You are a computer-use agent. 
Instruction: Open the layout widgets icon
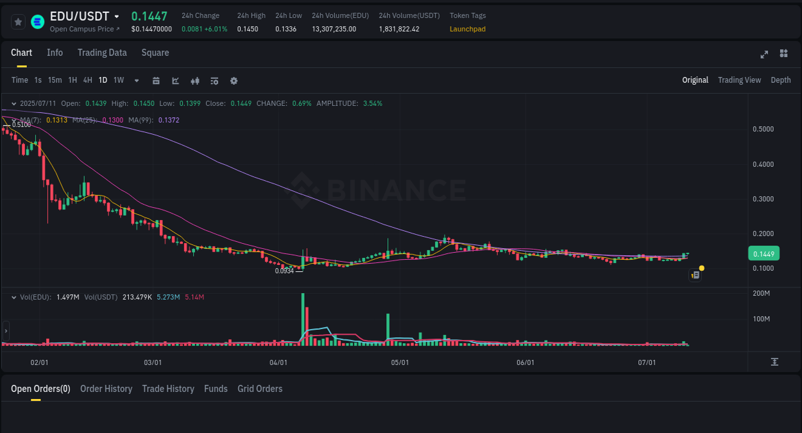783,55
